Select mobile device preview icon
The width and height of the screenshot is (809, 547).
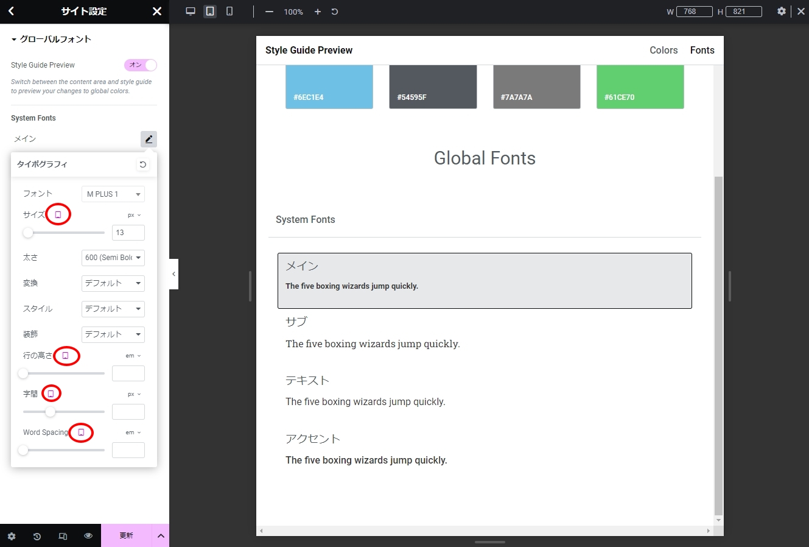[229, 12]
